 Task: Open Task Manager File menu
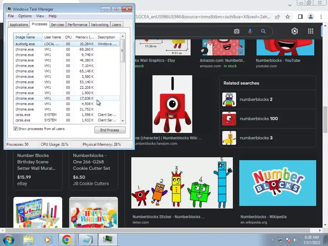11,16
